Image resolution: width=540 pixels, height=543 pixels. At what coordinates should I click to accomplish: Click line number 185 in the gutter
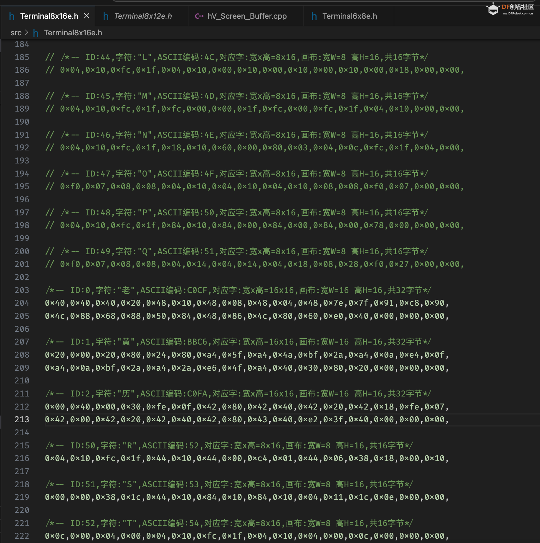coord(22,57)
